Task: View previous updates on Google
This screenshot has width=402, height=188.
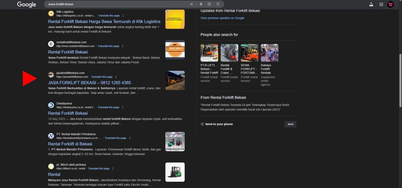Action: pos(222,18)
